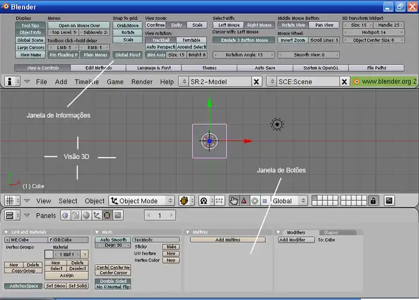Click the pivot point magnet icon

(204, 201)
